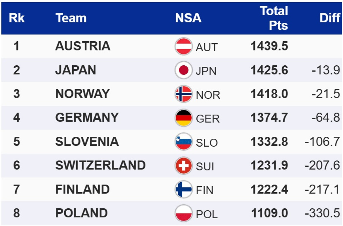Click the Diff column header
The width and height of the screenshot is (343, 226).
(330, 18)
